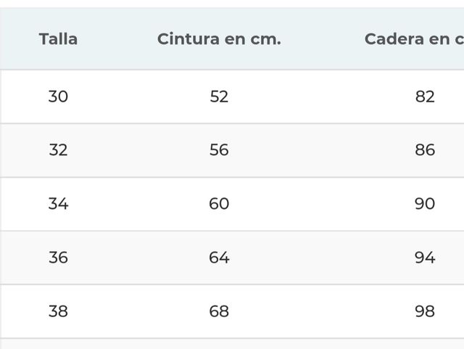Click hip value 94 cell
This screenshot has height=349, width=464.
(425, 258)
